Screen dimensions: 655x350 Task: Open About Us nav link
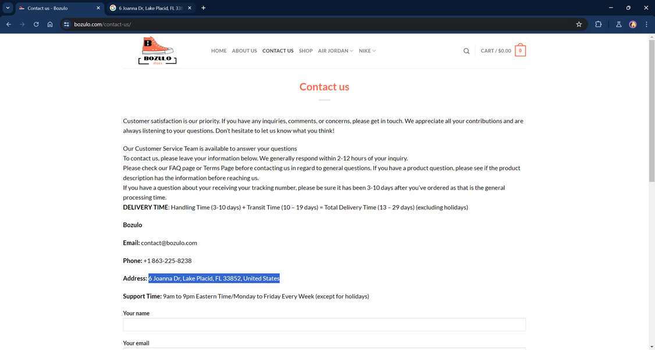(x=244, y=51)
